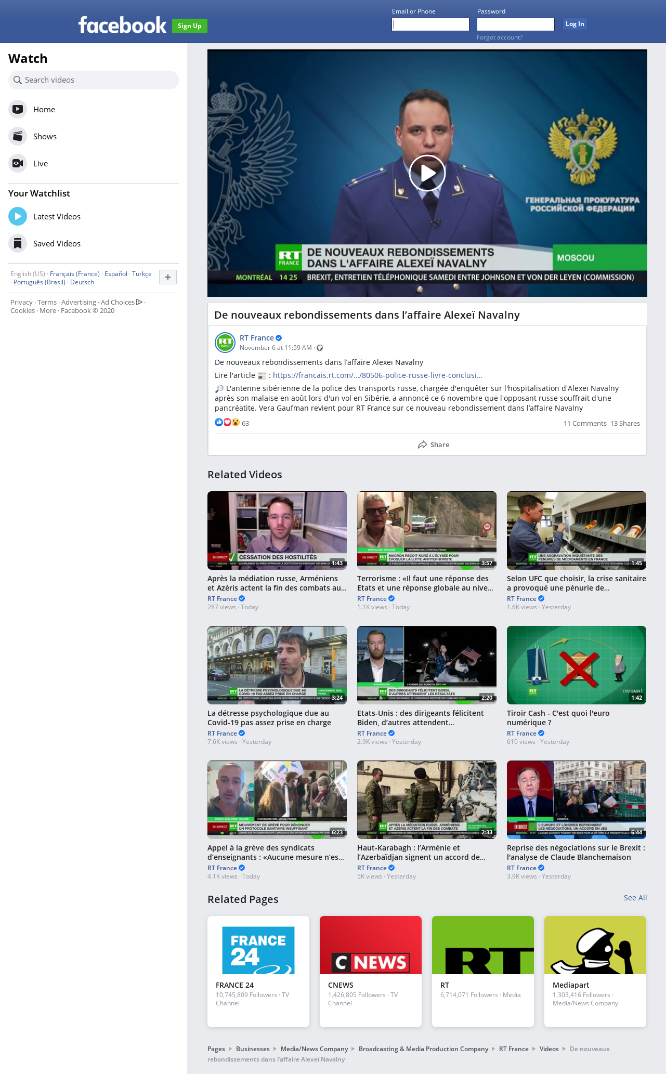Click the reaction emoji icons on post
Viewport: 666px width, 1074px height.
[x=227, y=423]
